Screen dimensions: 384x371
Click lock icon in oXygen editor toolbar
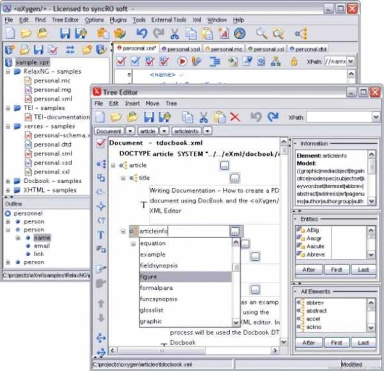tap(294, 61)
